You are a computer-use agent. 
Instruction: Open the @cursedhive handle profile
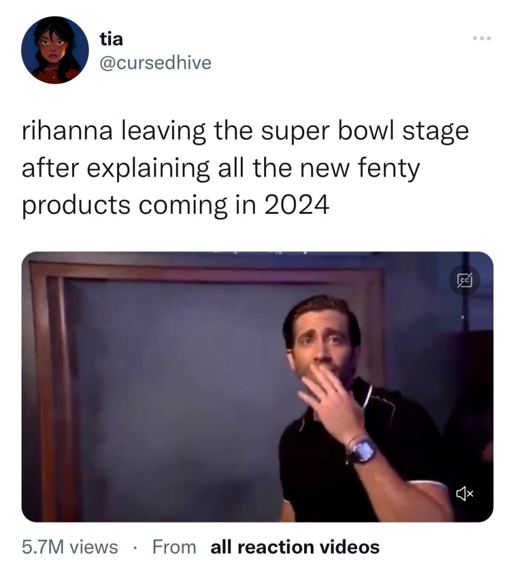tap(155, 63)
